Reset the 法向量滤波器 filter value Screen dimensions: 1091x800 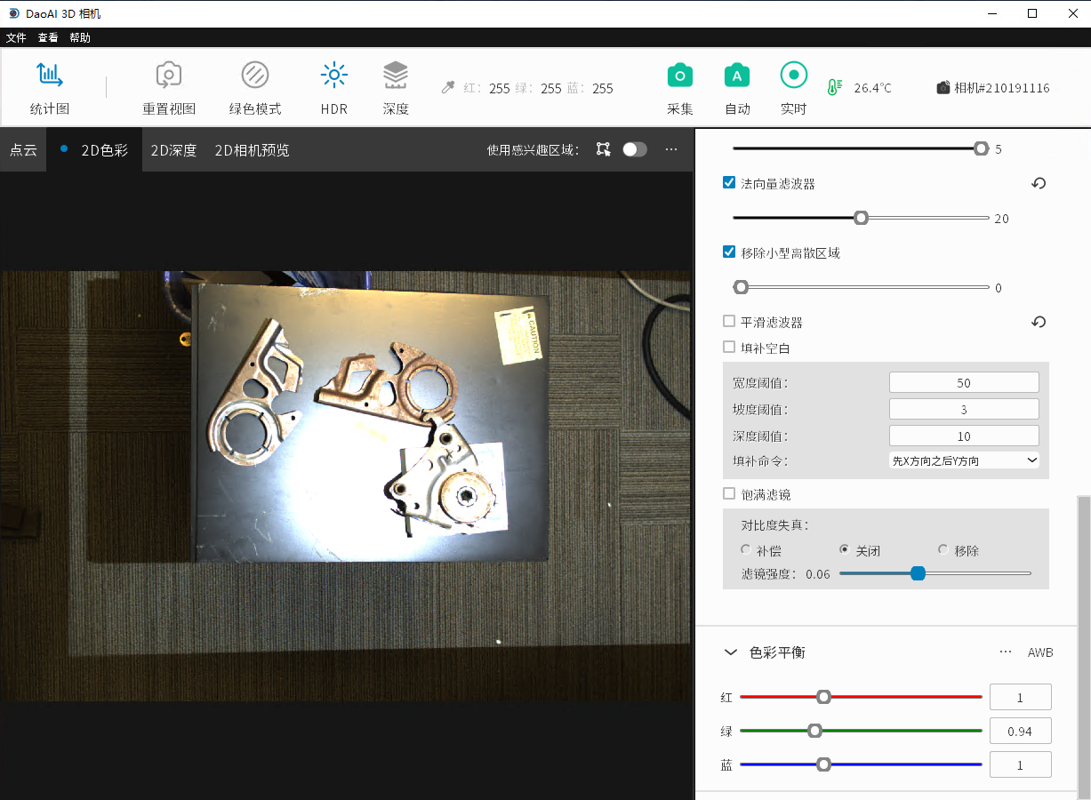click(x=1038, y=184)
